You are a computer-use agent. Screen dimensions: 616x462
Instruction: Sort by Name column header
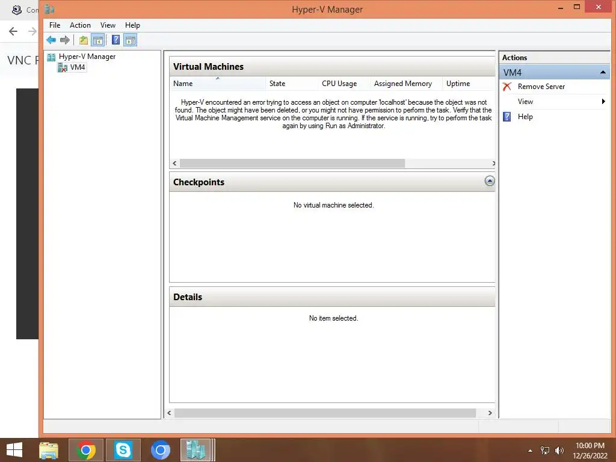pyautogui.click(x=218, y=83)
